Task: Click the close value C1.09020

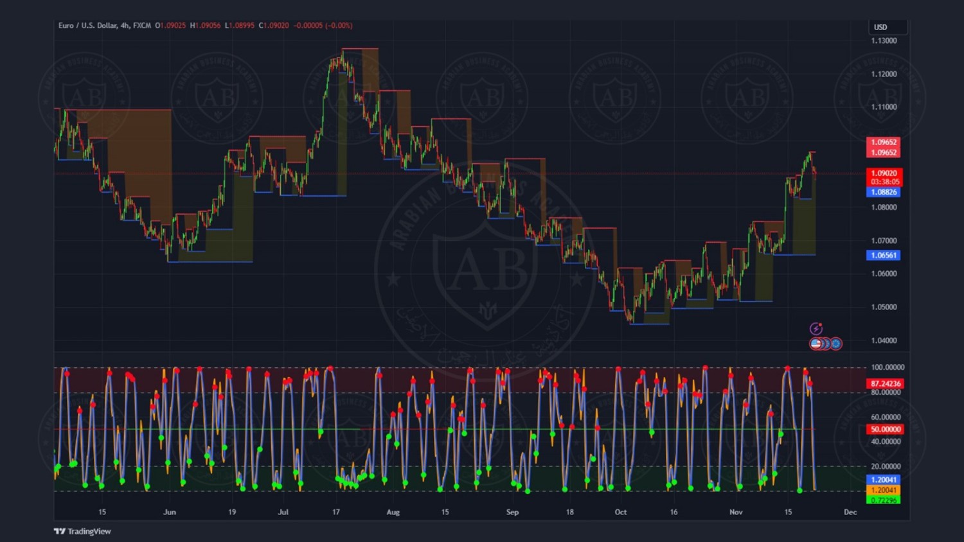Action: (274, 26)
